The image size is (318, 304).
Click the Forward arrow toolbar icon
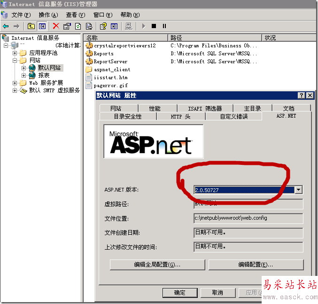click(16, 26)
